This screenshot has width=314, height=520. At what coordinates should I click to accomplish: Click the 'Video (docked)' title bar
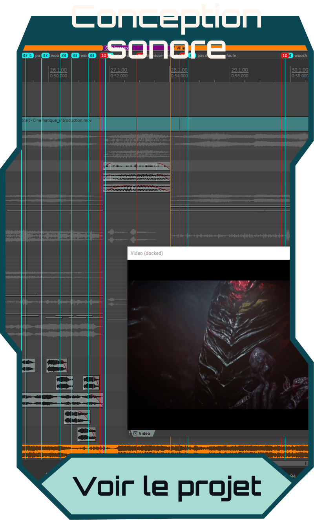click(208, 253)
